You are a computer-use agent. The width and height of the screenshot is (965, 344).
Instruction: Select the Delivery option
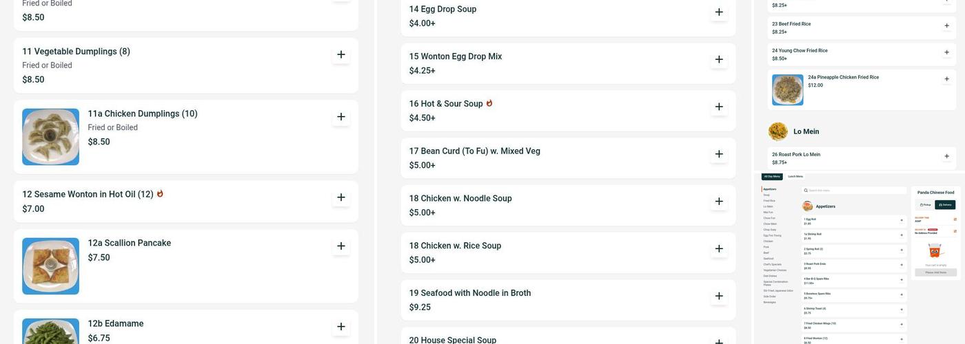(x=946, y=205)
